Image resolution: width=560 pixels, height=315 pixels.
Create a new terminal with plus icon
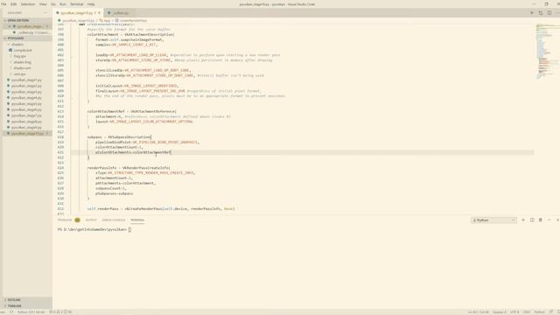pyautogui.click(x=523, y=220)
